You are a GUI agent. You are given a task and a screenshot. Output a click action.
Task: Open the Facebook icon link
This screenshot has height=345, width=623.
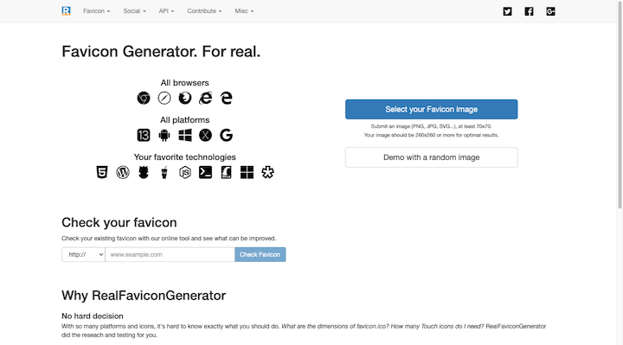pos(529,11)
